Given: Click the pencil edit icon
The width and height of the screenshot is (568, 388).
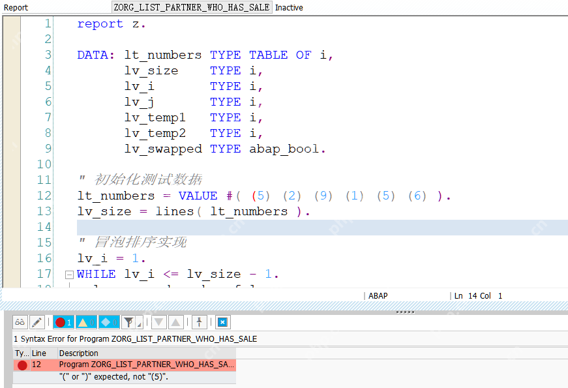Looking at the screenshot, I should coord(37,322).
